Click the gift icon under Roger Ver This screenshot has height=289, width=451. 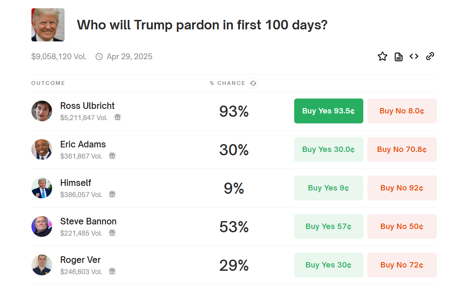[x=112, y=271]
